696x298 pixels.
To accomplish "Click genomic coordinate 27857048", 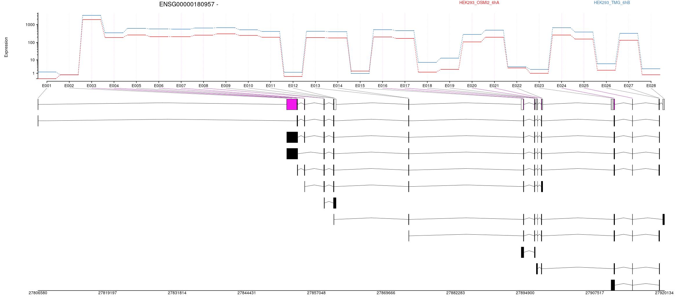I will (316, 293).
